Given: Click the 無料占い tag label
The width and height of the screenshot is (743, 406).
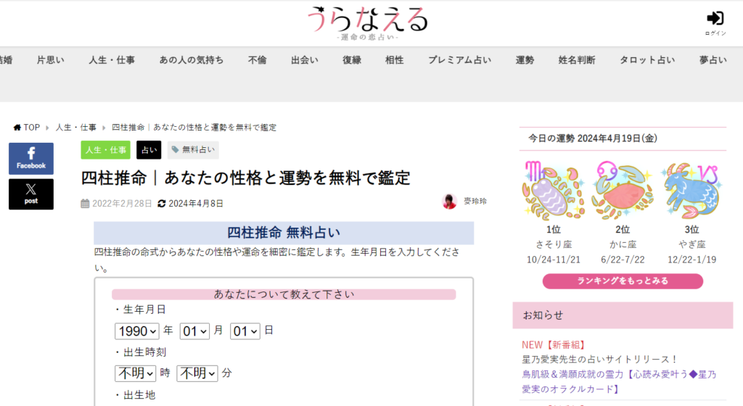Looking at the screenshot, I should tap(193, 150).
